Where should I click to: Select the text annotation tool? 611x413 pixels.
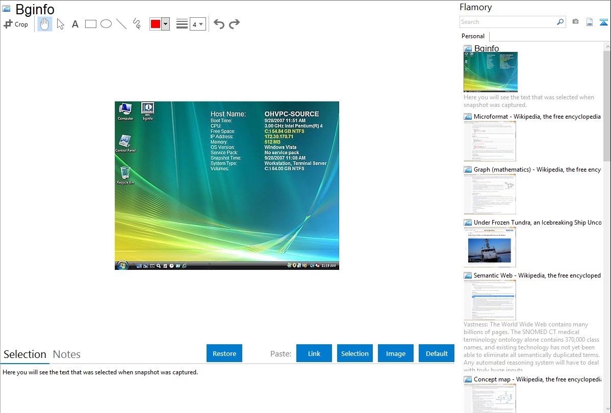click(75, 24)
